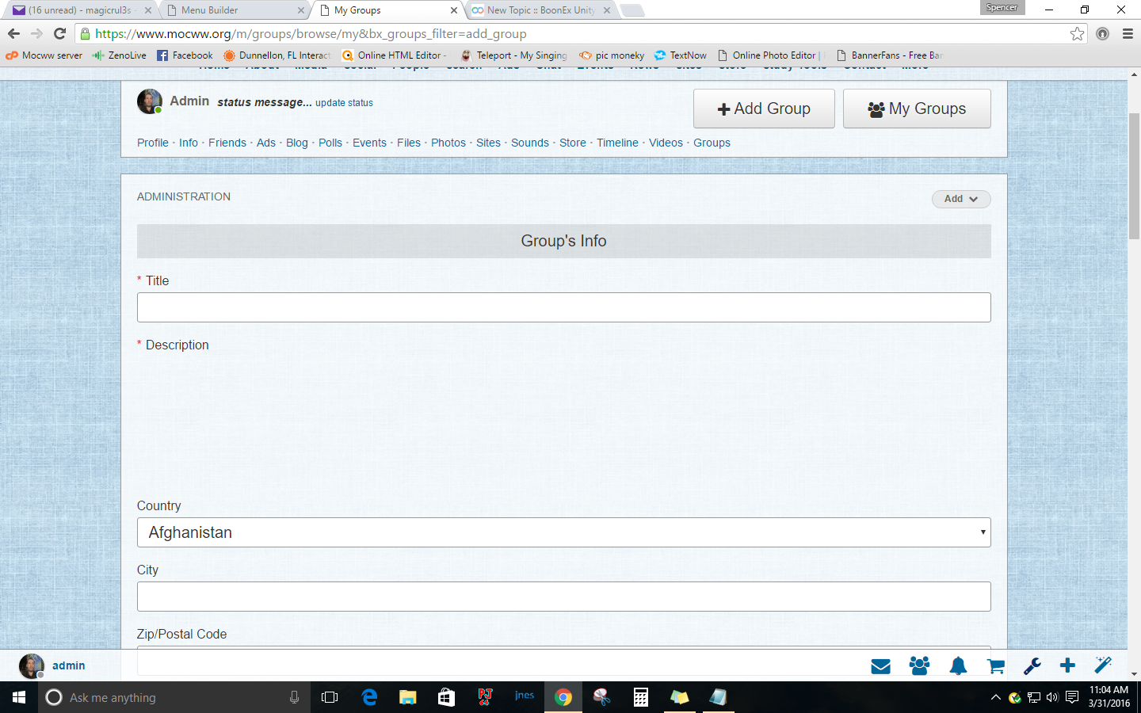1141x713 pixels.
Task: Click the admin avatar in bottom bar
Action: click(x=32, y=666)
